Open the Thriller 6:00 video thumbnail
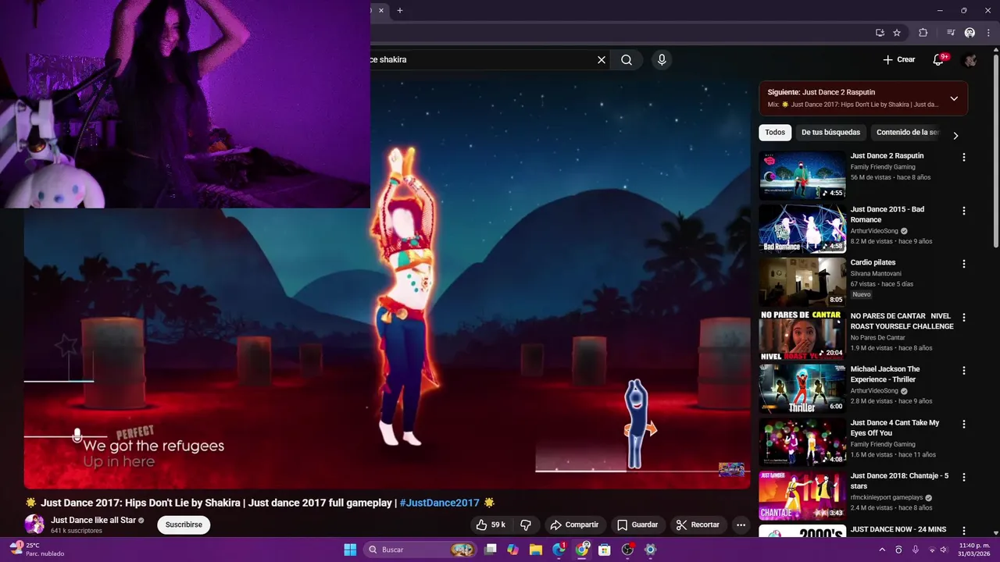The height and width of the screenshot is (562, 1000). click(802, 388)
